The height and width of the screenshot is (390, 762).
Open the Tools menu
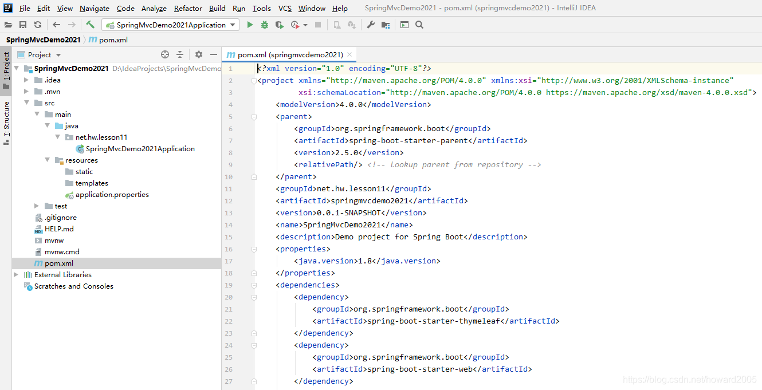(261, 8)
